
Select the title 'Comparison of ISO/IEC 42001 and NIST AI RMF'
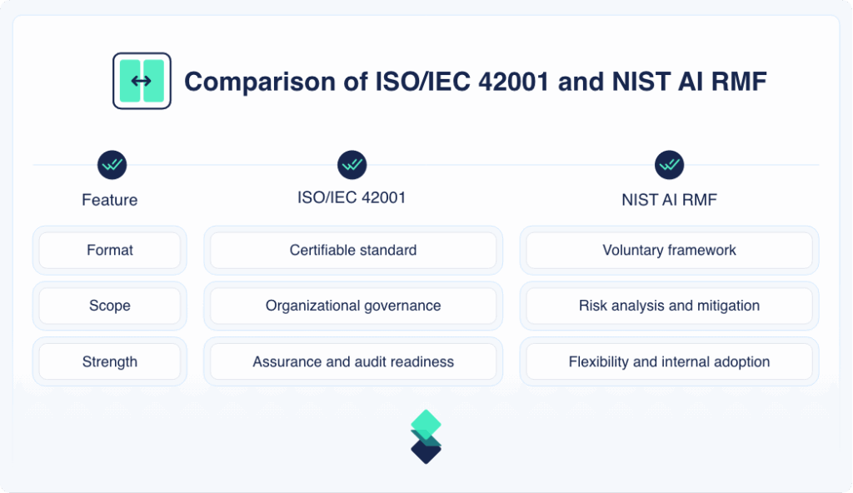[x=476, y=82]
